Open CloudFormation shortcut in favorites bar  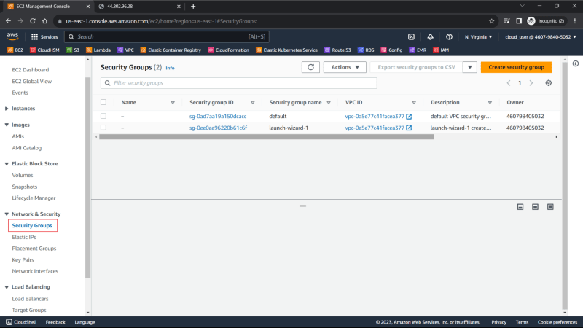229,50
